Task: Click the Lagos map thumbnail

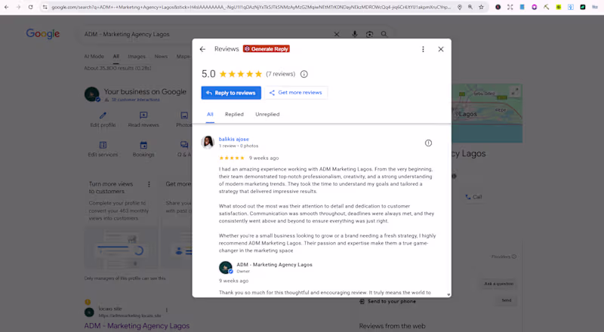Action: (x=487, y=114)
